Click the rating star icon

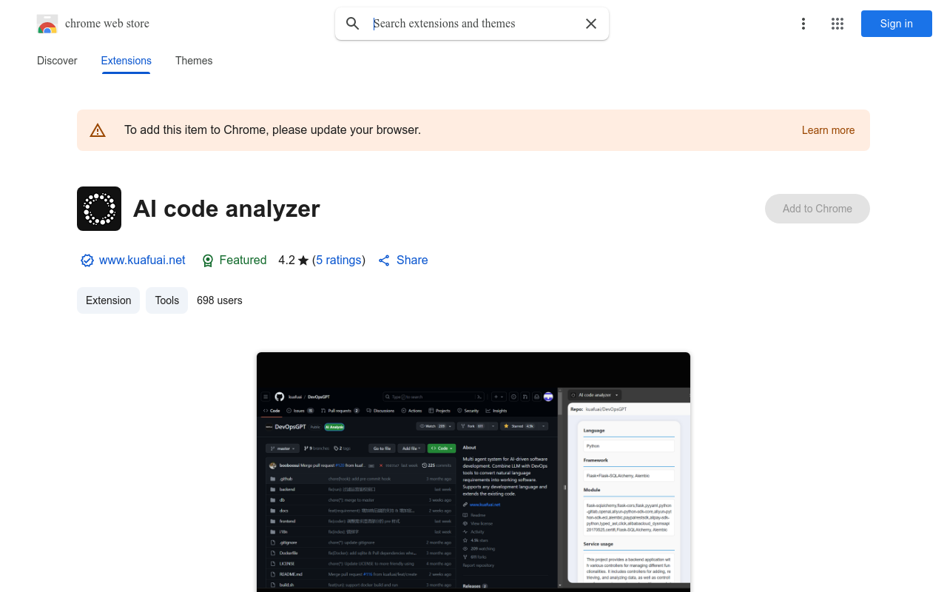(303, 260)
